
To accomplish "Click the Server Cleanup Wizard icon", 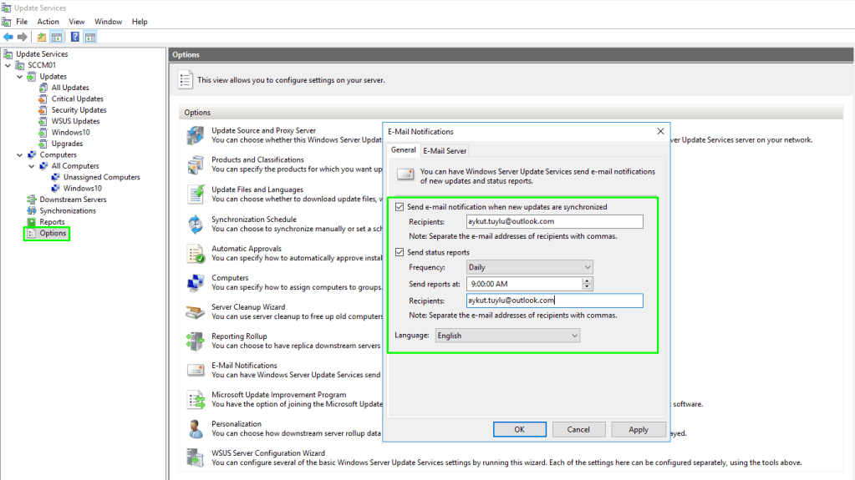I will pos(196,312).
